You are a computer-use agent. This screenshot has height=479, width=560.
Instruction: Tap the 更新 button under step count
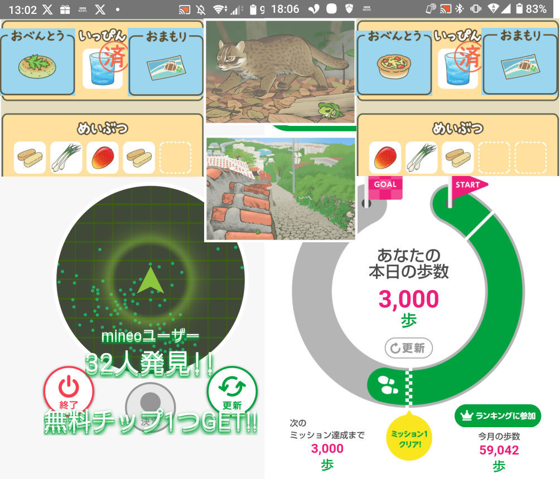409,348
